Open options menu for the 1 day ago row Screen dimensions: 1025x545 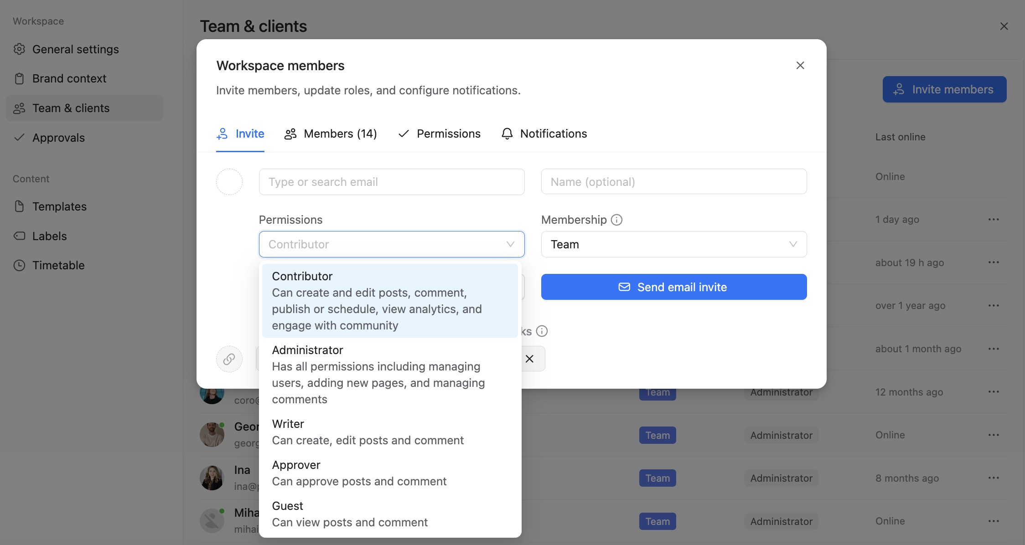point(994,220)
